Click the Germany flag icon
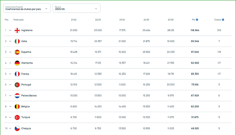This screenshot has width=236, height=135. (x=17, y=63)
